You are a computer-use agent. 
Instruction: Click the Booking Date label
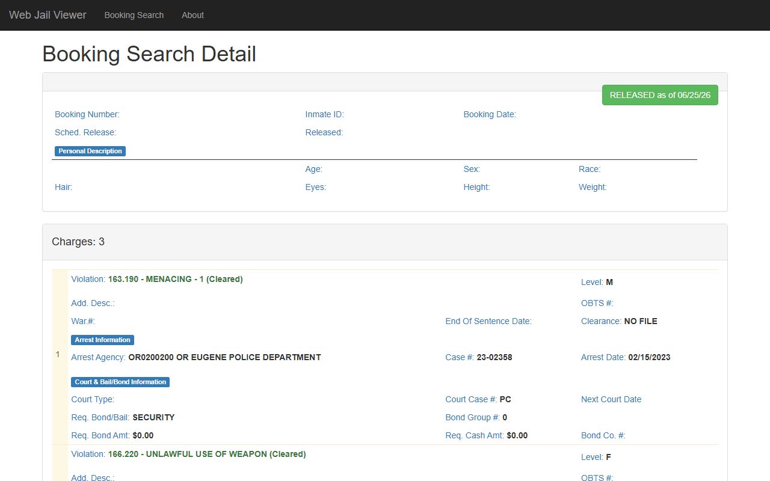(x=490, y=114)
